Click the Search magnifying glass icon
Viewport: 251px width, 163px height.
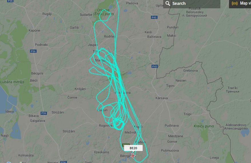pos(168,3)
